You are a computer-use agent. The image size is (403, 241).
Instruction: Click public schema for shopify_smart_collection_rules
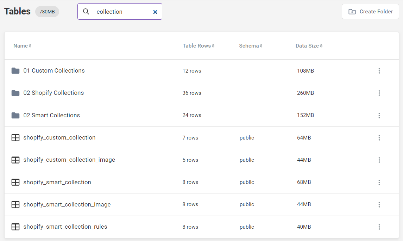click(247, 227)
